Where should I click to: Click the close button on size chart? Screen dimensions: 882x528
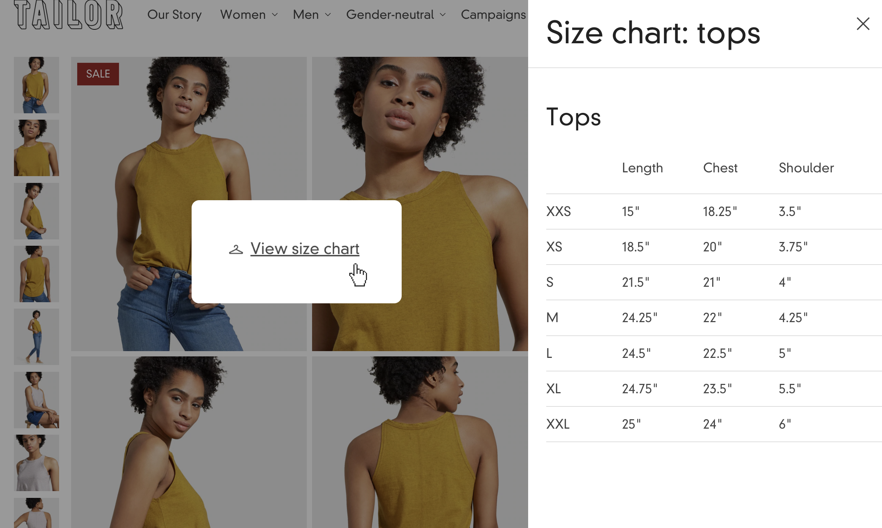[863, 23]
